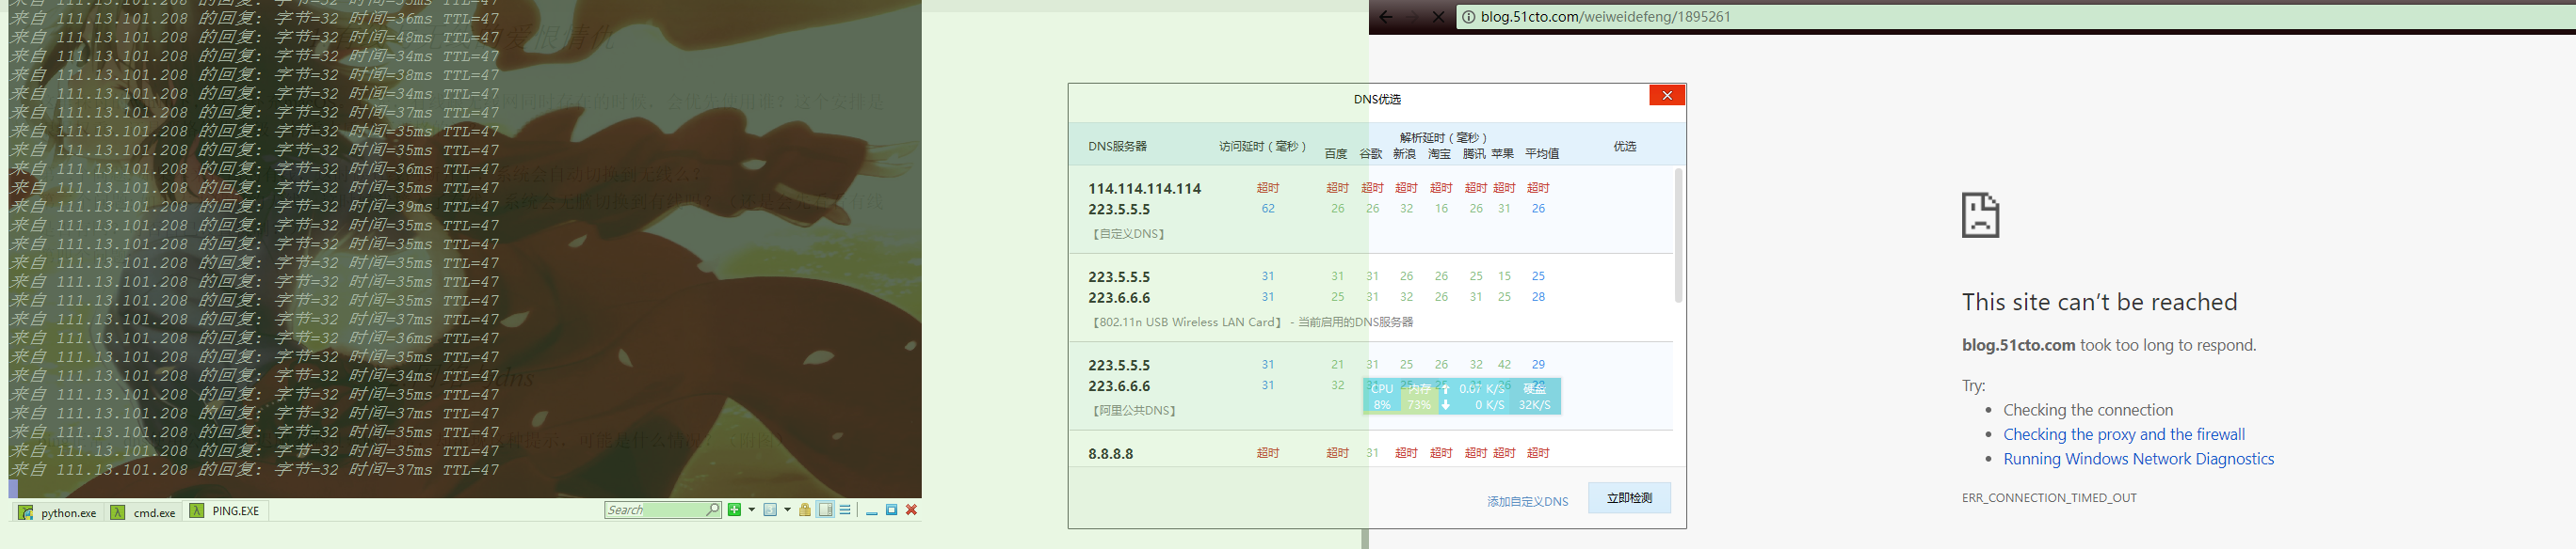Viewport: 2576px width, 549px height.
Task: Click the DNS list vertical scrollbar
Action: pyautogui.click(x=1678, y=237)
